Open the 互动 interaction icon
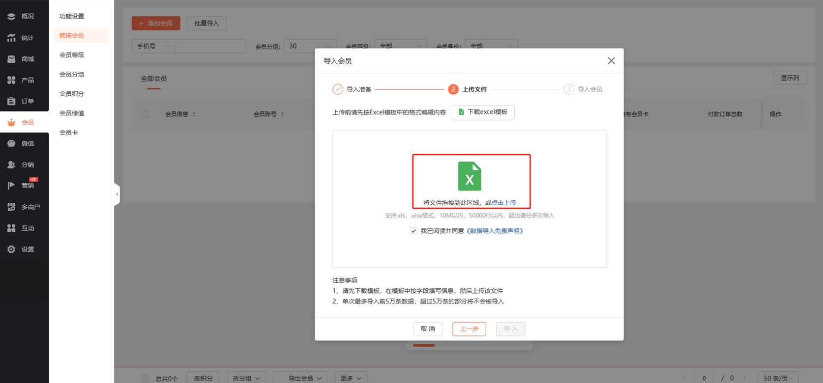Screen dimensions: 823x383 (x=11, y=228)
